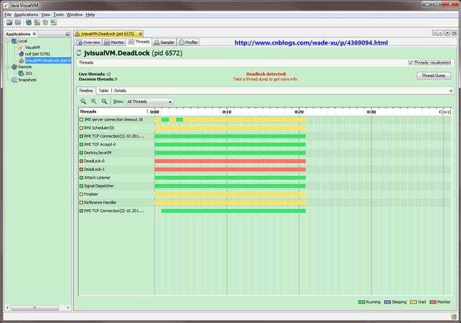
Task: Click the 202 remote host icon
Action: tap(21, 74)
